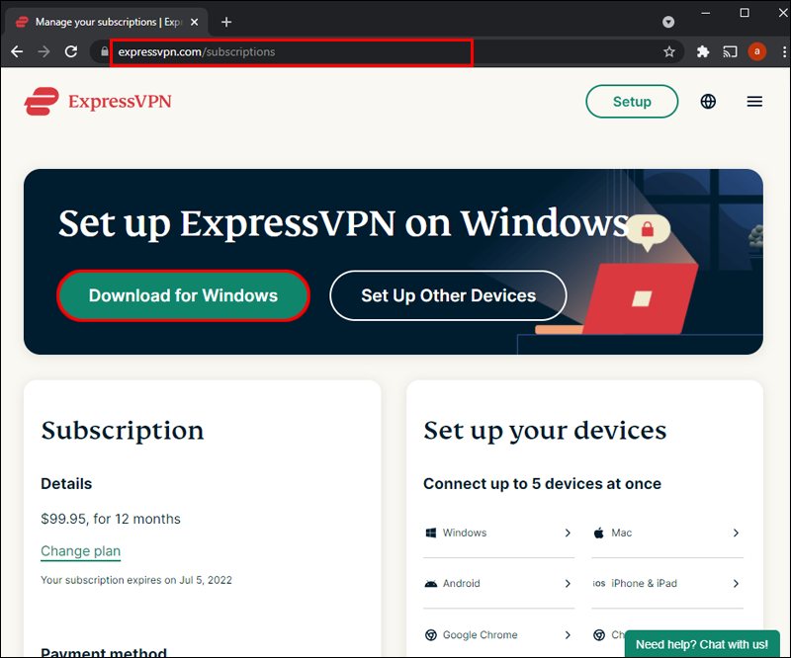This screenshot has width=791, height=658.
Task: Click the Apple logo icon
Action: click(599, 533)
